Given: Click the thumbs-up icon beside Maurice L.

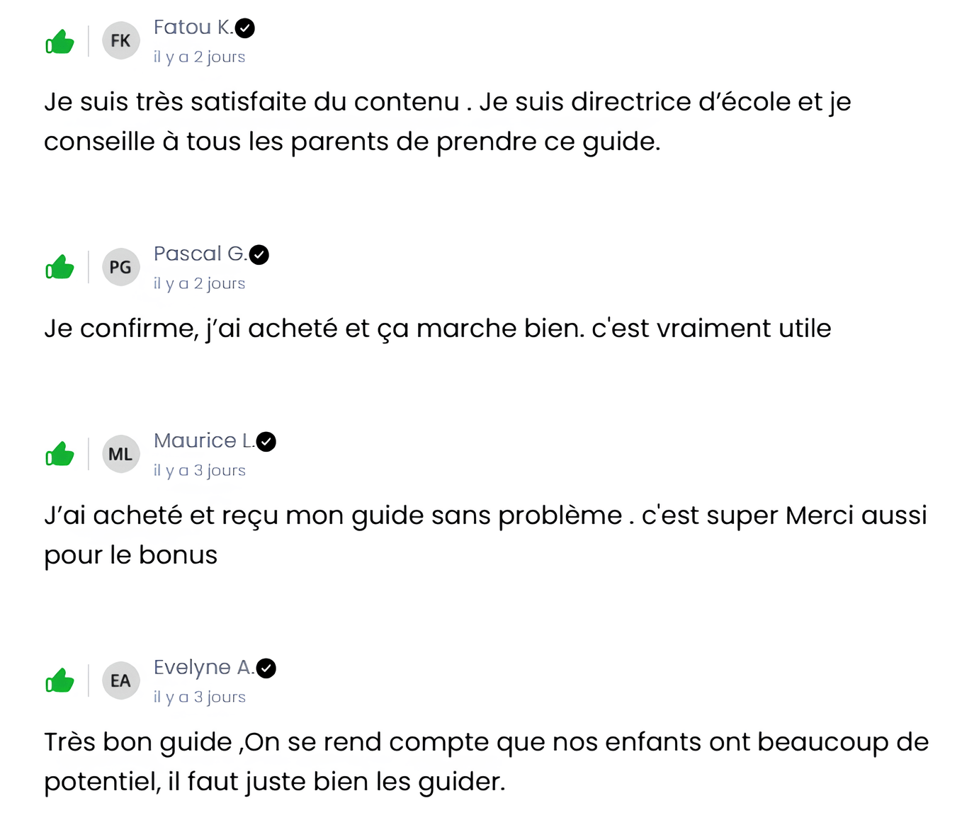Looking at the screenshot, I should [60, 455].
